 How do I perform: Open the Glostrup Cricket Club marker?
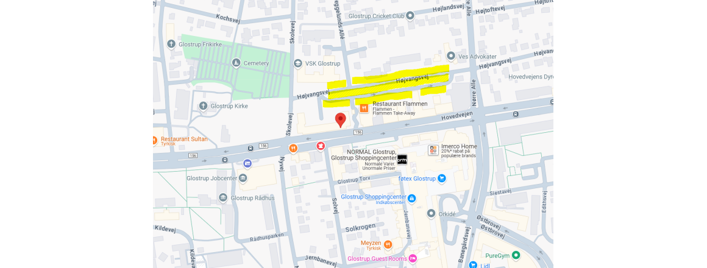click(410, 16)
